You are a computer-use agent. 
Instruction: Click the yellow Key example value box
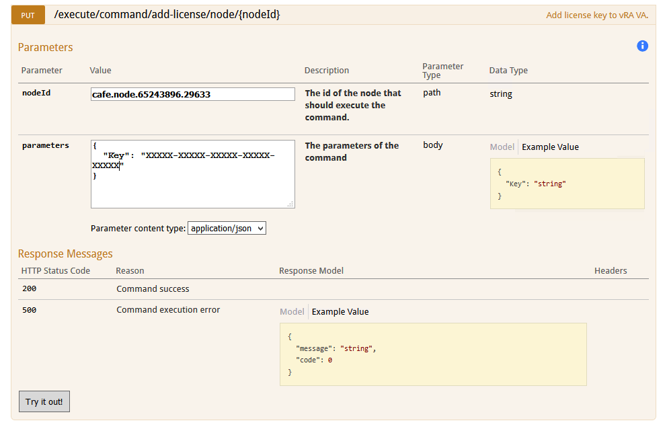coord(567,184)
